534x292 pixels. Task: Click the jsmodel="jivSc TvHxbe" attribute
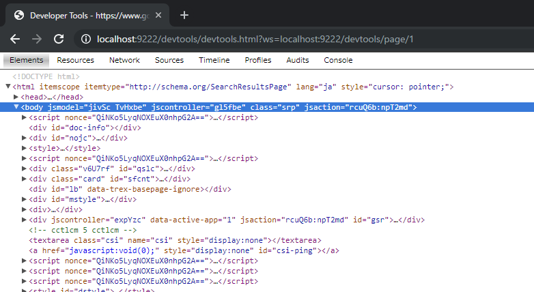click(x=97, y=107)
